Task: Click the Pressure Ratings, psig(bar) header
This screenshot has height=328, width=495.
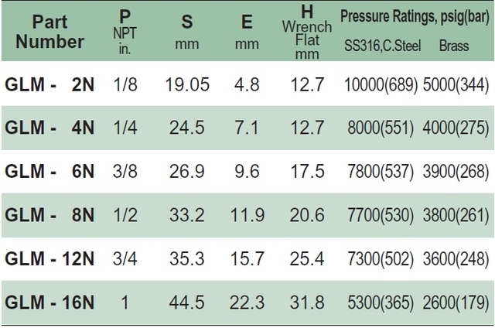Action: [415, 16]
